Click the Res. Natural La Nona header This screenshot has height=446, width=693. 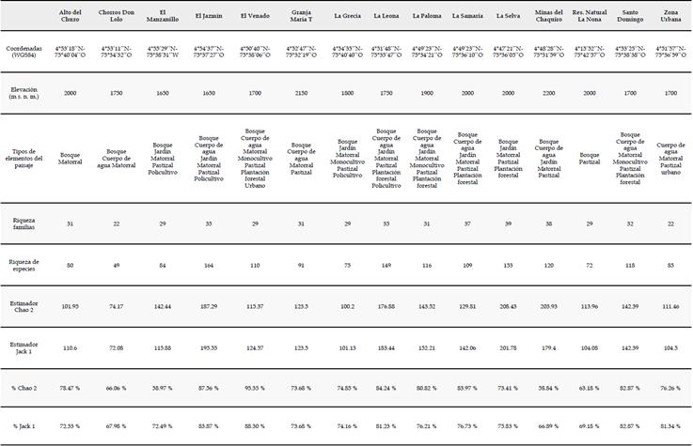tap(591, 16)
